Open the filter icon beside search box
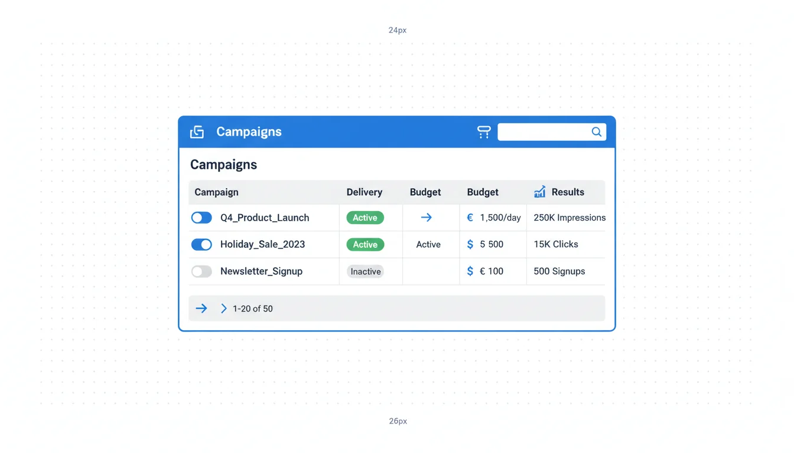794x453 pixels. point(484,132)
